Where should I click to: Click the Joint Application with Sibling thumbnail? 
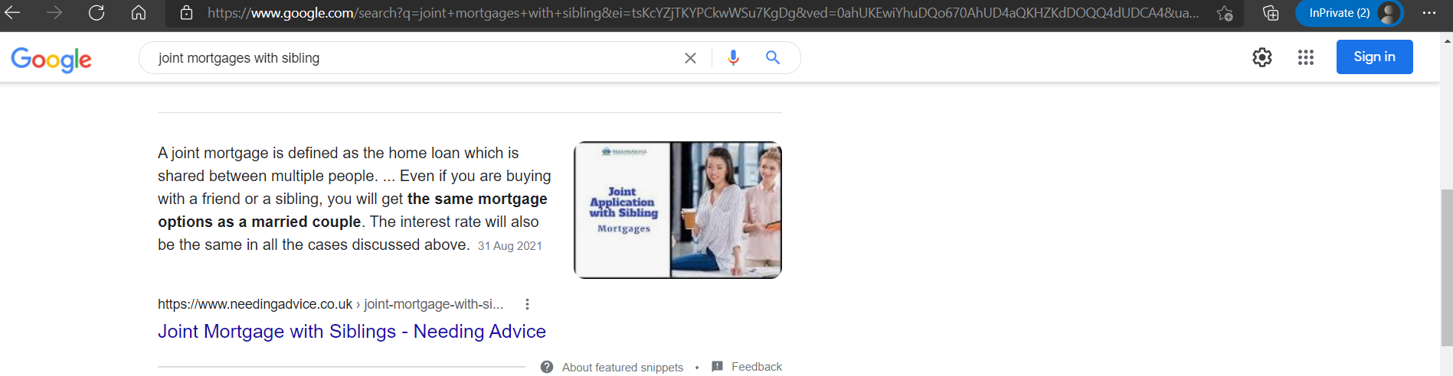(678, 210)
